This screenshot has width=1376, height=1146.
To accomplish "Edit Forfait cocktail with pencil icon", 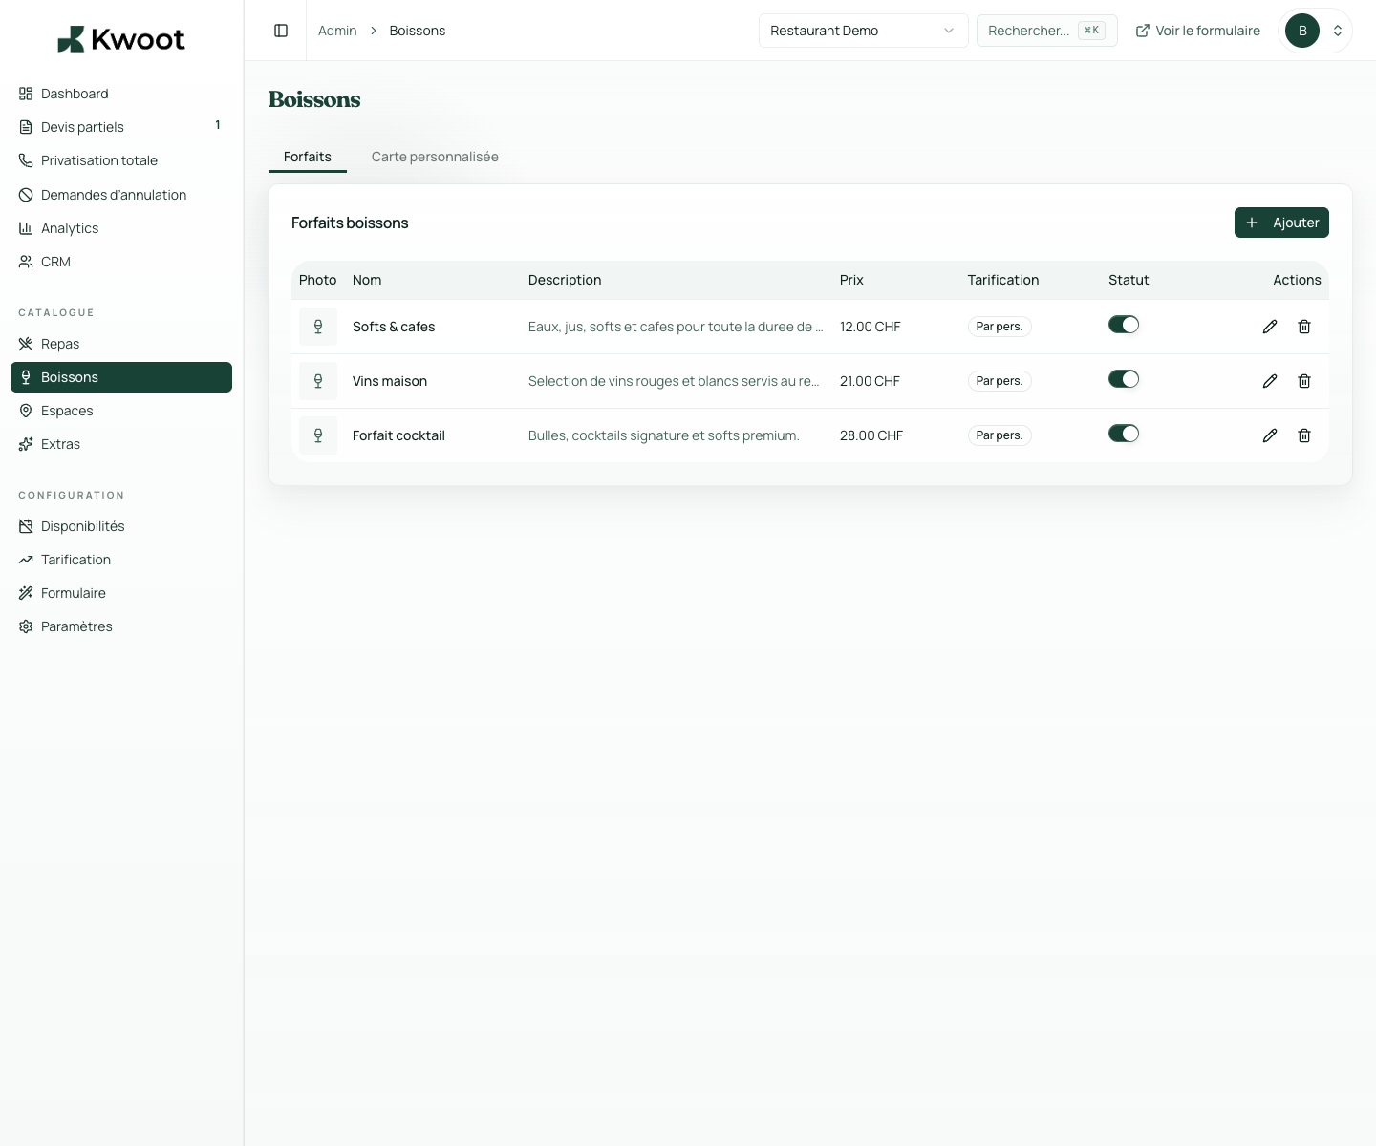I will pos(1270,435).
